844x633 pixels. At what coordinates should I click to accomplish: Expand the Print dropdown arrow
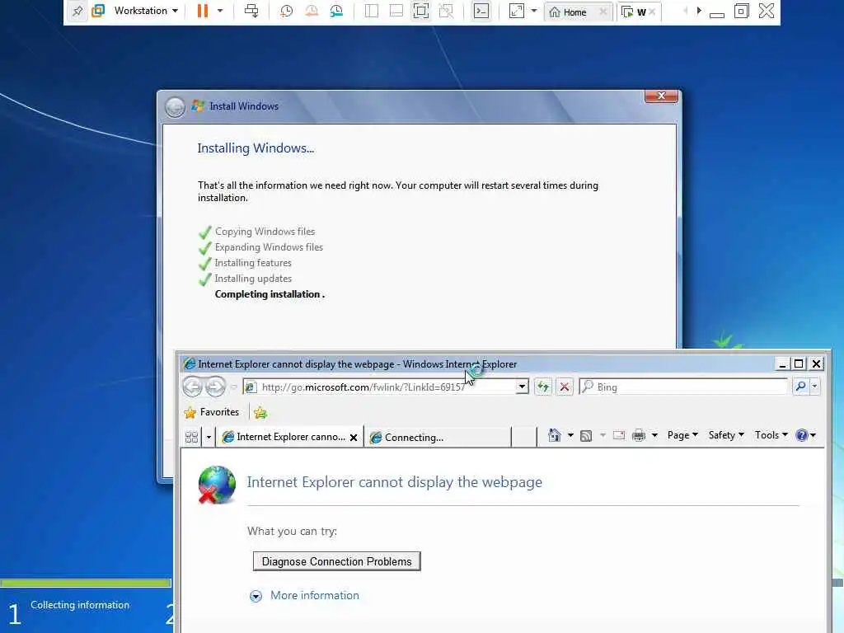654,435
